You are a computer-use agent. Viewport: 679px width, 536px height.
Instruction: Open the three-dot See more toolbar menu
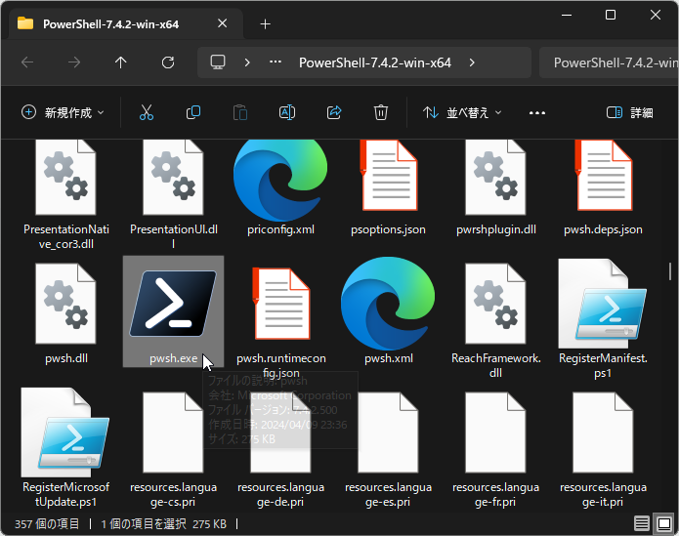click(537, 113)
